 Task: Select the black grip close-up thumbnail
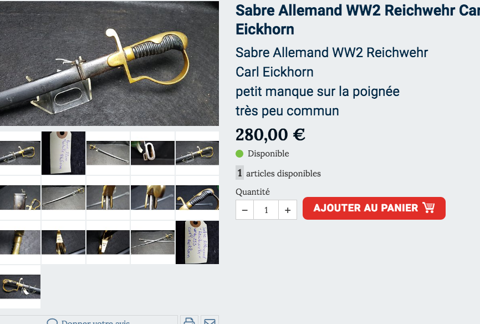197,198
